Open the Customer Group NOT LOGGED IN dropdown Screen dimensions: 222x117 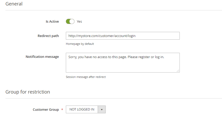click(82, 109)
